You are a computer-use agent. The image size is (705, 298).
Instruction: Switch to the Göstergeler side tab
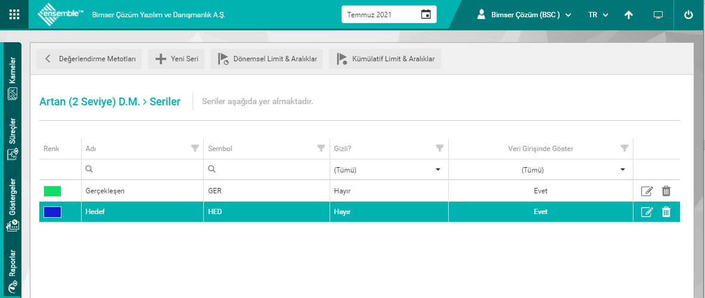coord(13,205)
